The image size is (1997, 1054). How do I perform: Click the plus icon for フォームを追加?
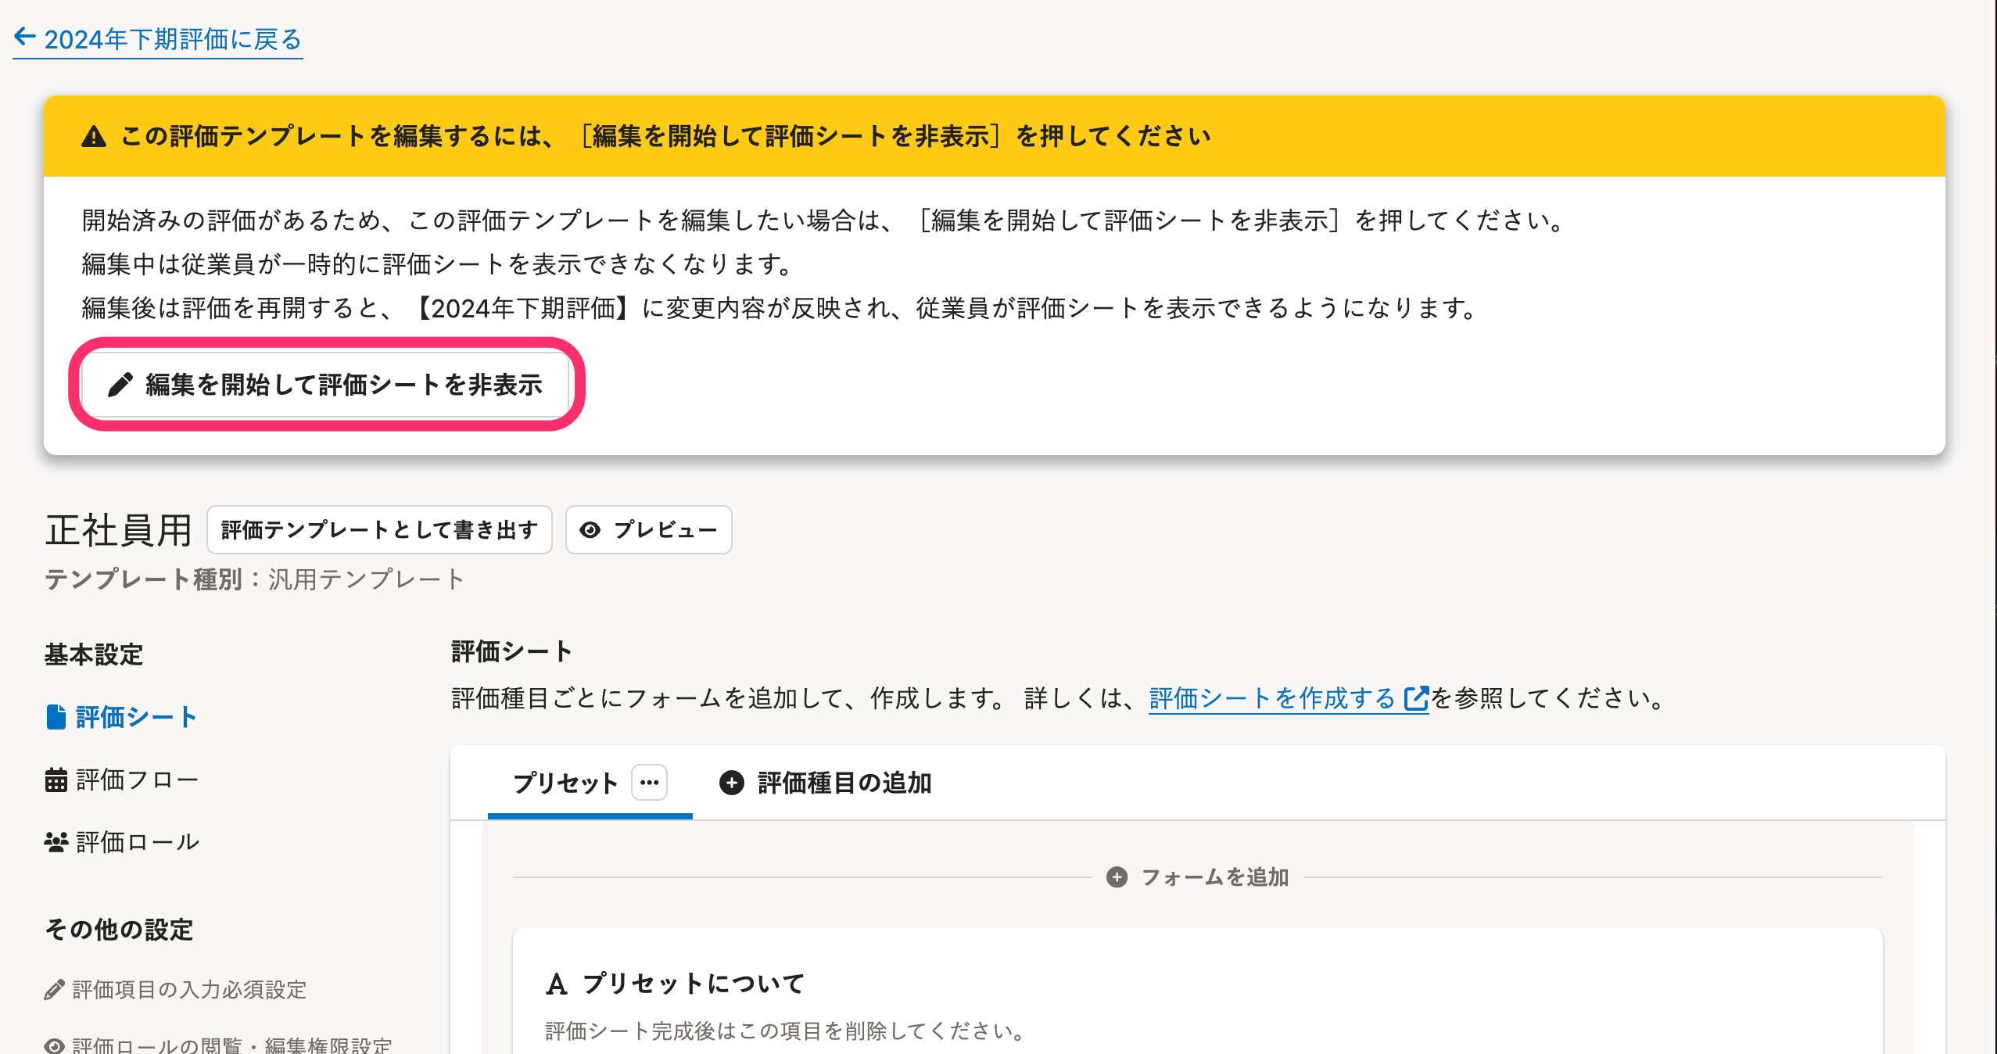[x=1117, y=877]
